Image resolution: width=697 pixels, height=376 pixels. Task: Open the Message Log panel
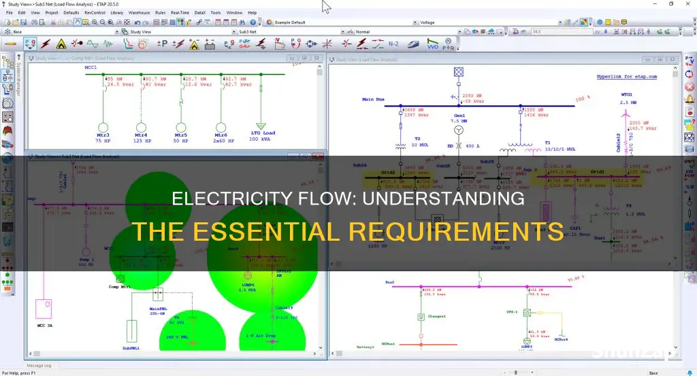tap(39, 365)
